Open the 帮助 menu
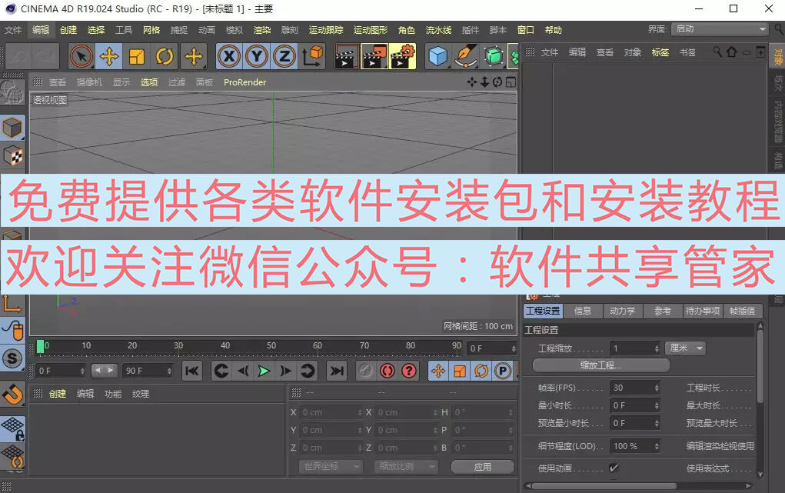This screenshot has width=785, height=493. (554, 30)
